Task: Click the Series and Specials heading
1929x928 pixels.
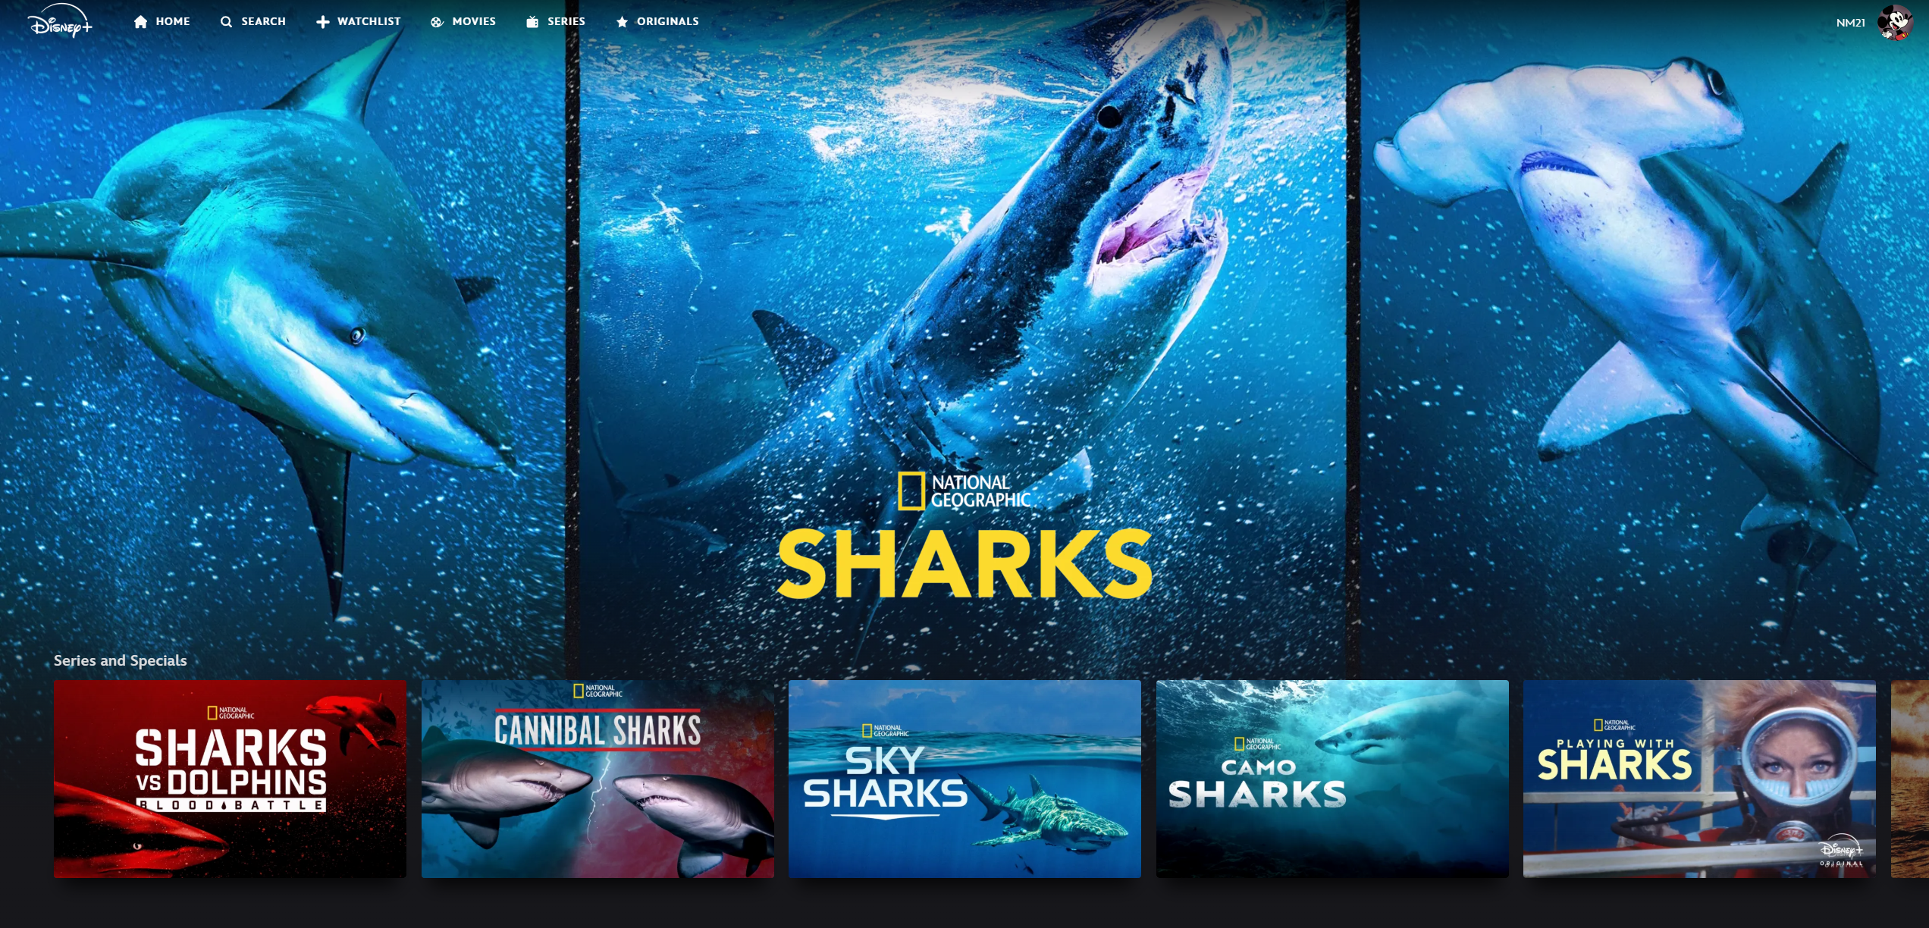Action: click(x=120, y=660)
